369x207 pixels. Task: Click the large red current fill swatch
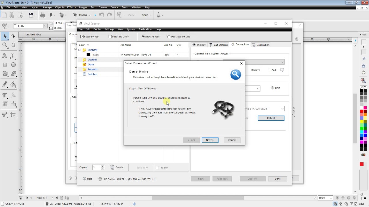coord(362,164)
